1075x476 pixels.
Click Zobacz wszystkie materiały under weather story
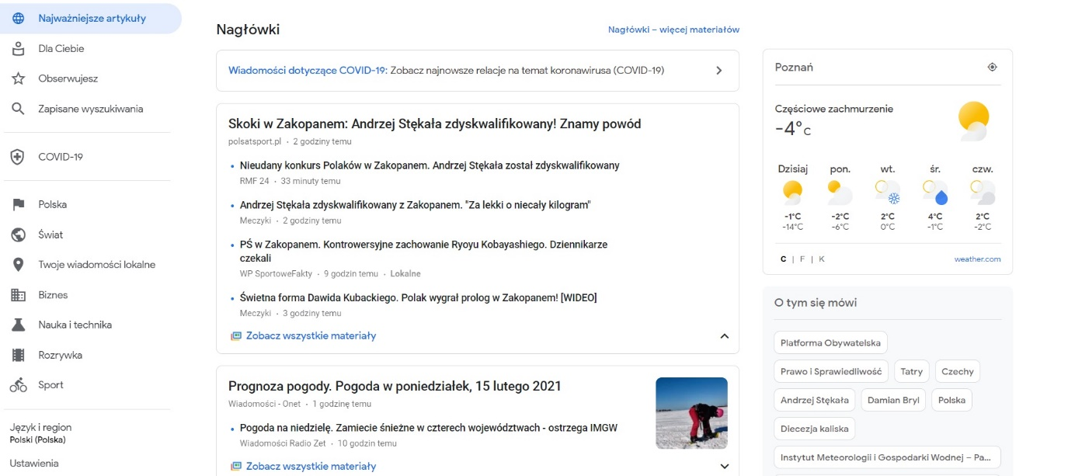(x=311, y=467)
